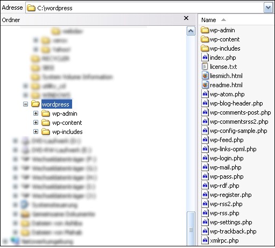Select wp-admin label in folder tree

65,114
